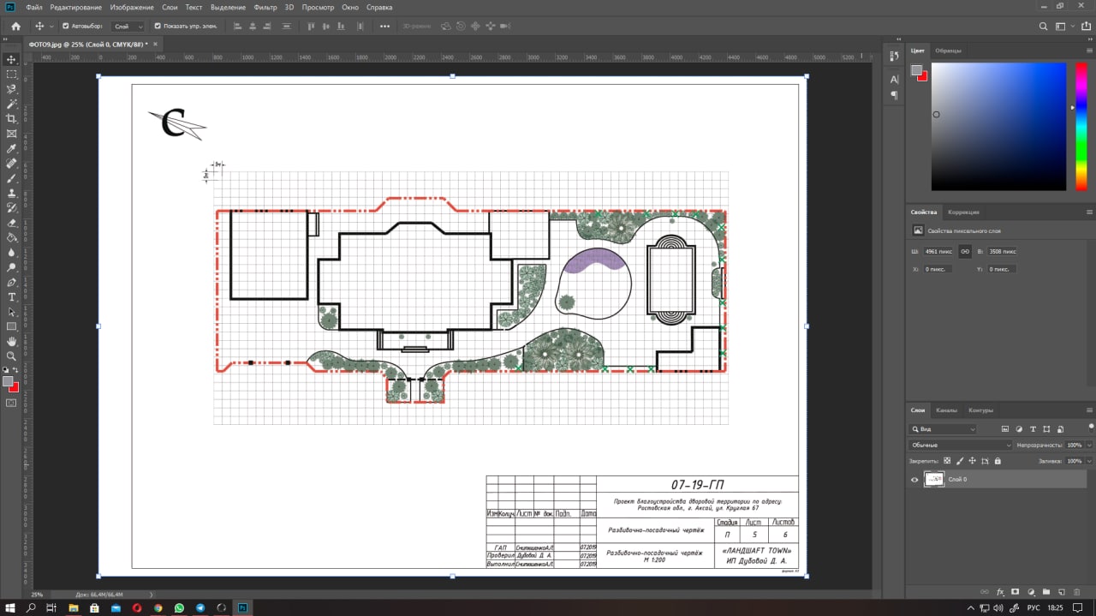Viewport: 1096px width, 616px height.
Task: Toggle lock position for the layer
Action: (x=972, y=461)
